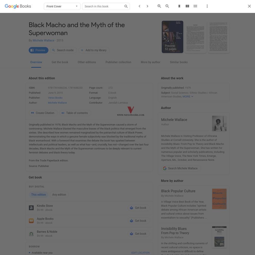Click Get book for Barnes & Noble

pos(138,234)
